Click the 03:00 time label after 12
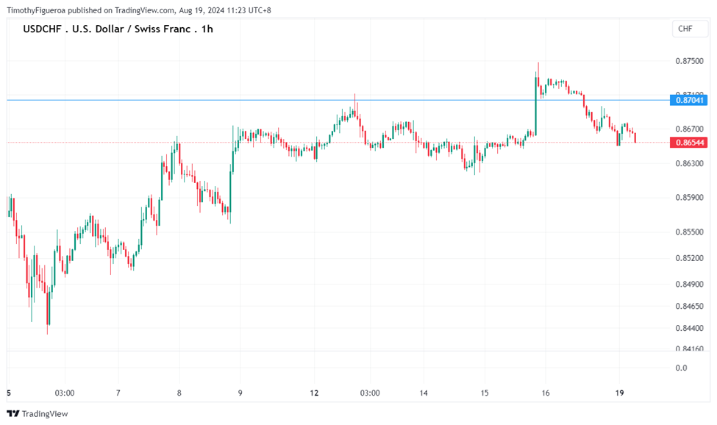 [370, 393]
